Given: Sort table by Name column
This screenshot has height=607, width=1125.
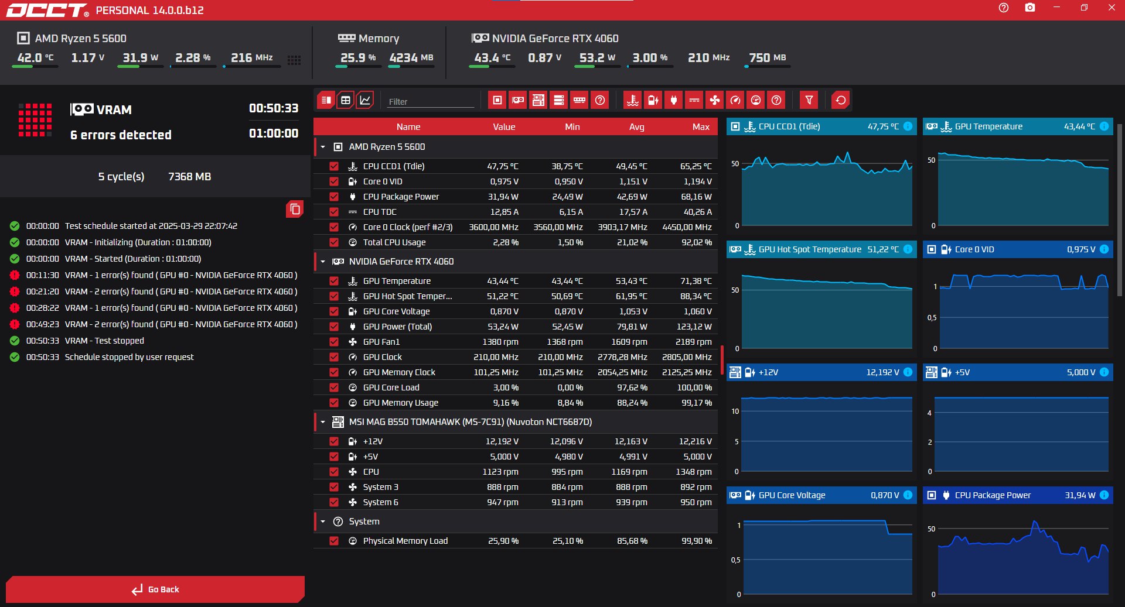Looking at the screenshot, I should [408, 127].
